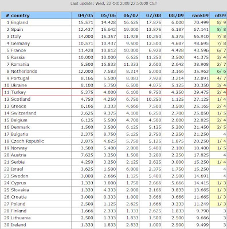Image resolution: width=227 pixels, height=229 pixels.
Task: Click England's 07/08 value 17.875
Action: [x=154, y=22]
